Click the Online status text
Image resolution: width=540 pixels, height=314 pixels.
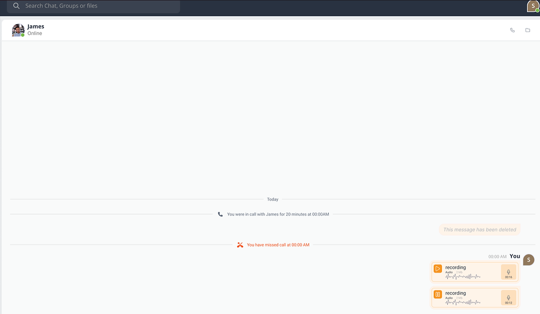point(35,33)
